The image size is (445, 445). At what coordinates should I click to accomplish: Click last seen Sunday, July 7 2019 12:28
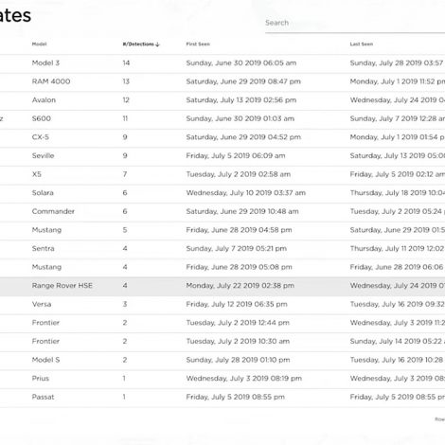pos(397,118)
